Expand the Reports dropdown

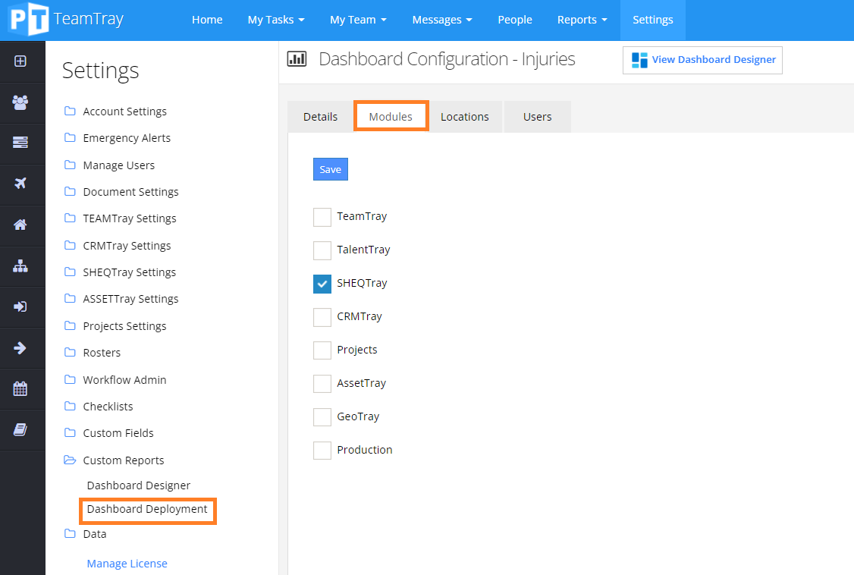point(582,20)
